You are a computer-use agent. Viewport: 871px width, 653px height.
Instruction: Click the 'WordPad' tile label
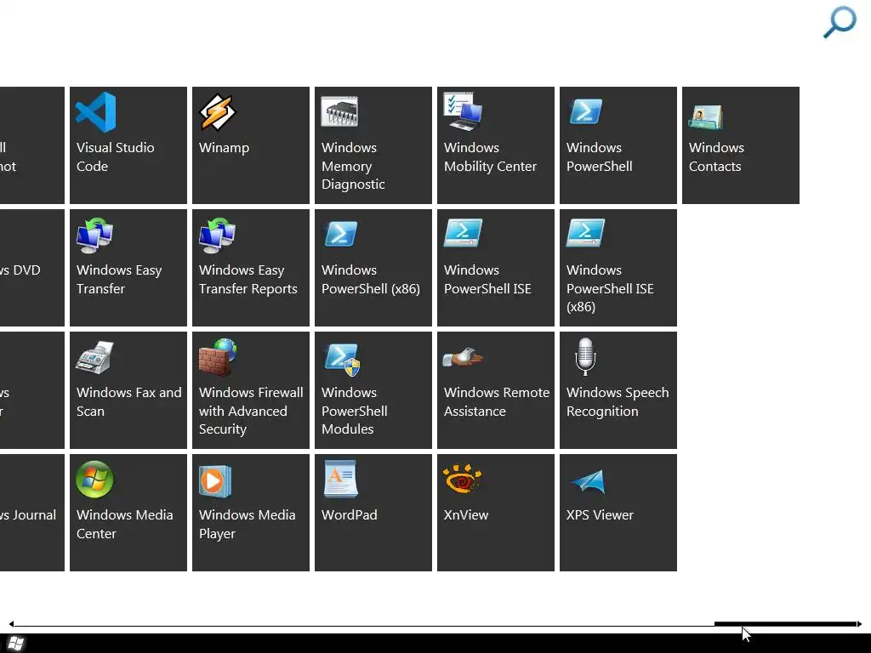pos(349,514)
